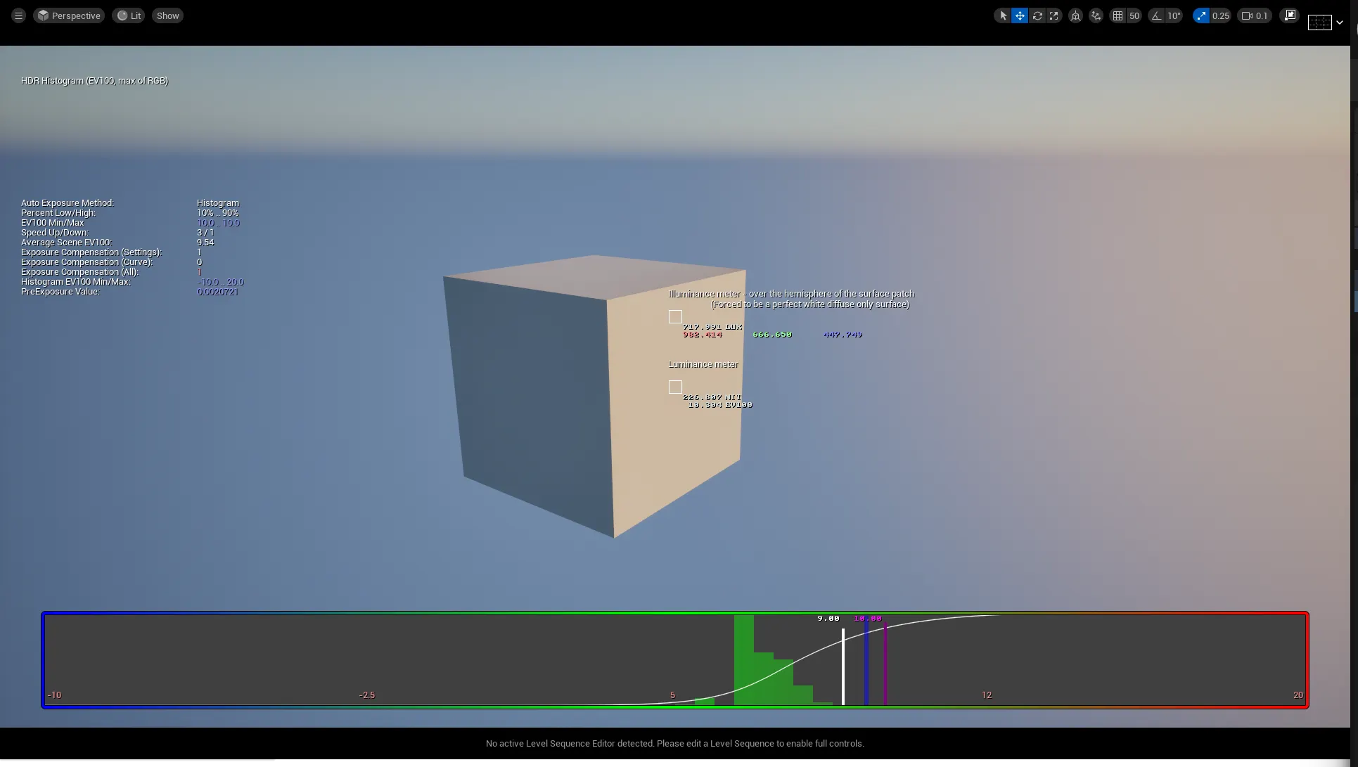Select the Rotate tool
The width and height of the screenshot is (1358, 767).
coord(1037,15)
